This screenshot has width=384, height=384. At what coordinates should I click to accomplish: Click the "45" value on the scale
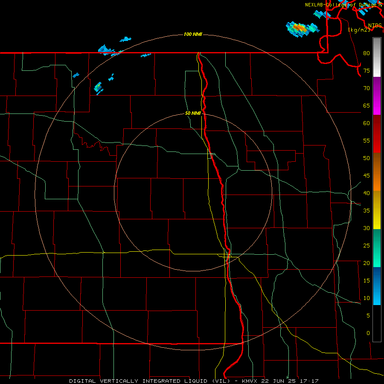pos(367,176)
